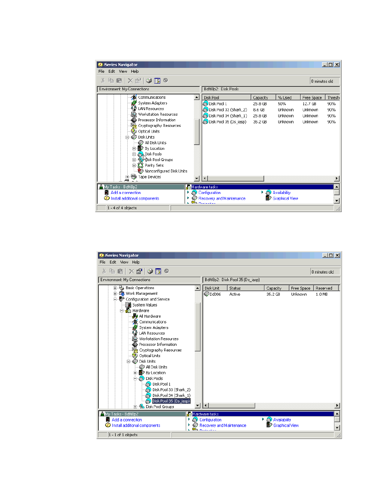Select Disk Pool 33 (Shark_2) row in the Disk Pools list

(270, 110)
